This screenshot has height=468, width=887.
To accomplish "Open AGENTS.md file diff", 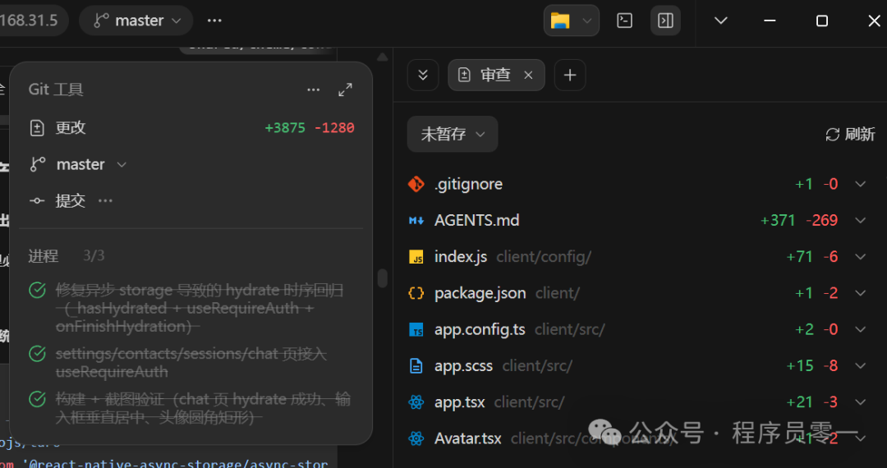I will pyautogui.click(x=477, y=220).
